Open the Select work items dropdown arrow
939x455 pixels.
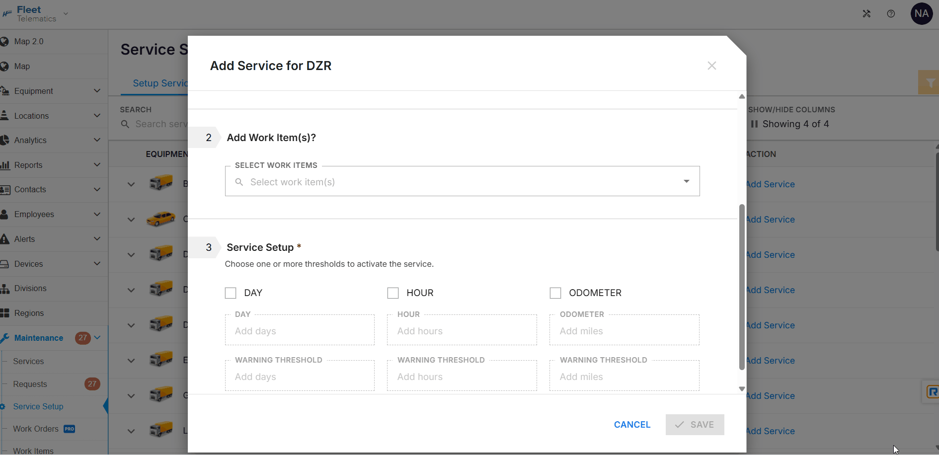click(x=687, y=181)
